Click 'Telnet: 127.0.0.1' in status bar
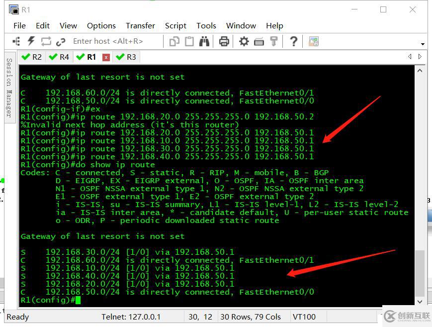 131,317
